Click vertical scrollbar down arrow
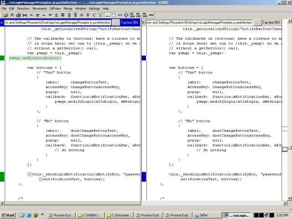The image size is (292, 219). (290, 198)
